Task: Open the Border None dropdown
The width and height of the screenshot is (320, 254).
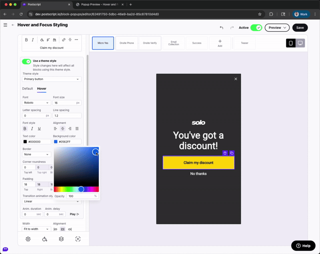Action: [x=36, y=155]
